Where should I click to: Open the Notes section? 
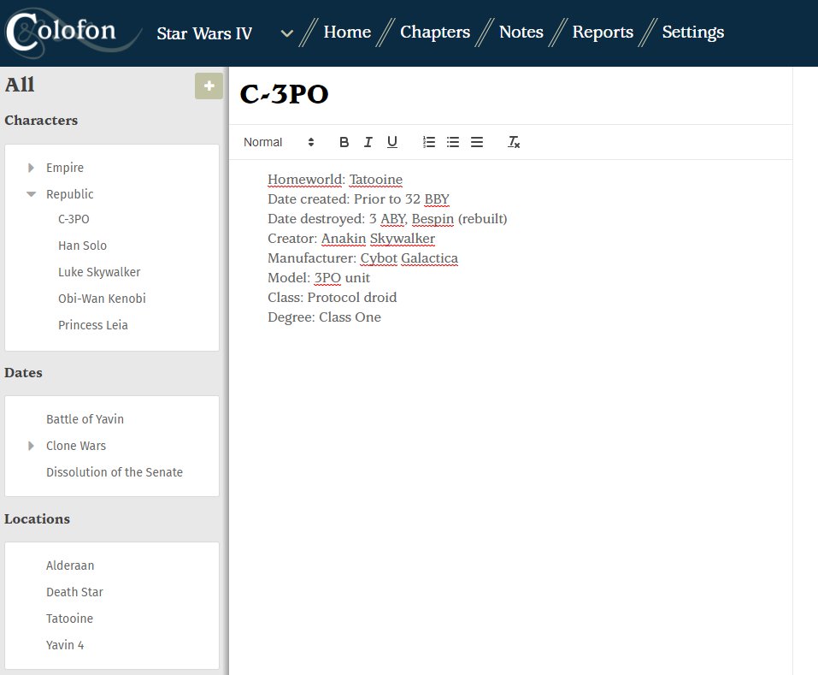pyautogui.click(x=521, y=32)
